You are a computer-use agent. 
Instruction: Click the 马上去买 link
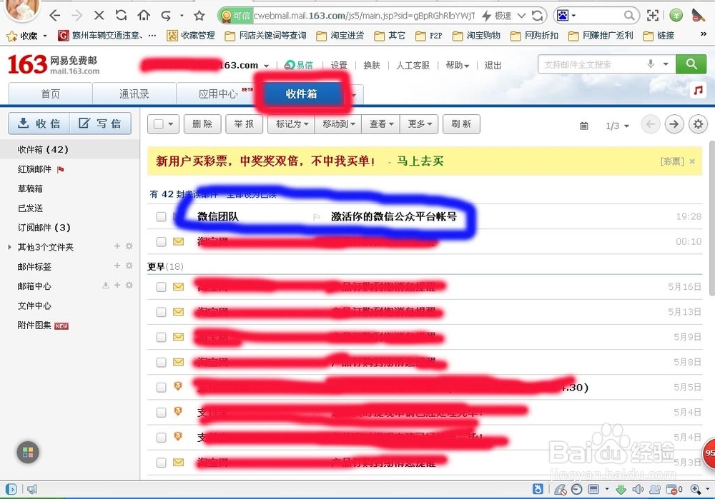point(420,161)
